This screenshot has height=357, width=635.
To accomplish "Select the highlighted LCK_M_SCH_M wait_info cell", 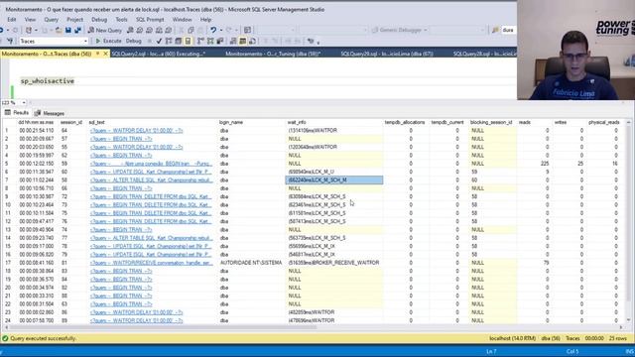I will 334,180.
